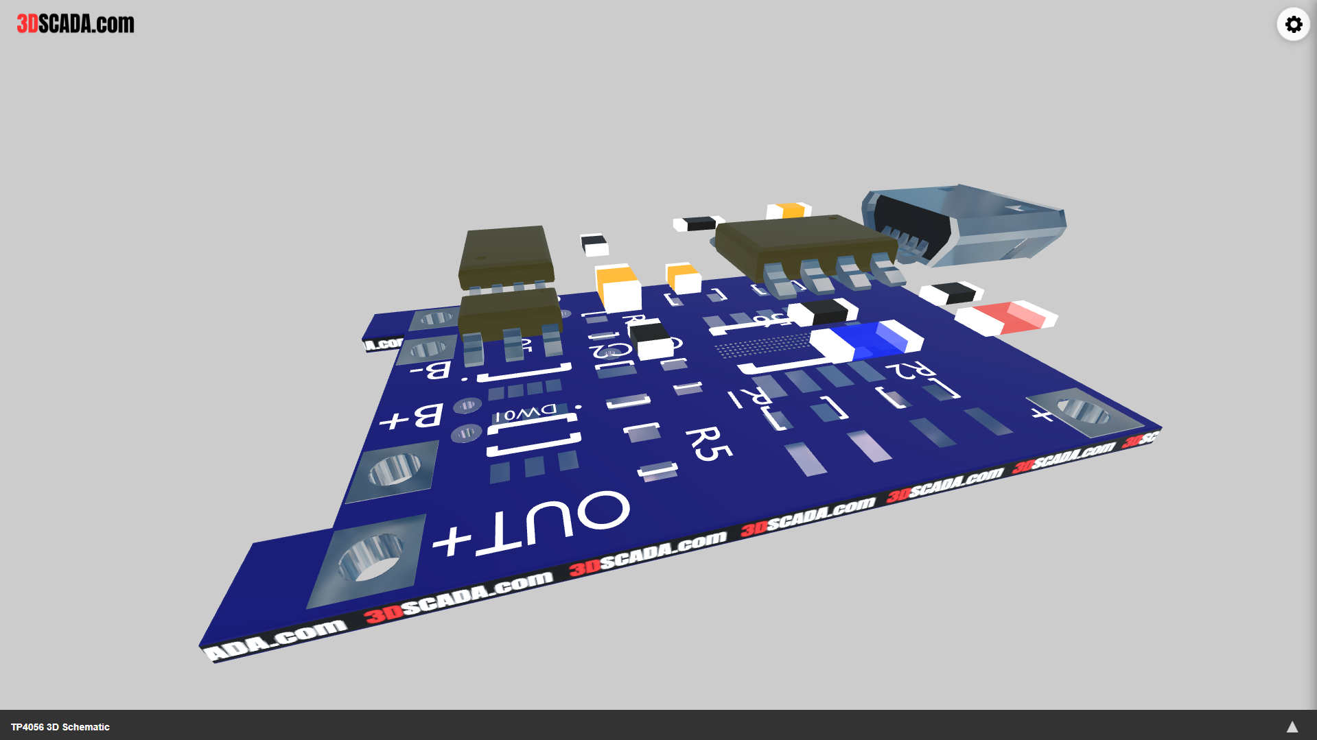Screen dimensions: 1317x740
Task: Select the blue LED component
Action: [x=867, y=340]
